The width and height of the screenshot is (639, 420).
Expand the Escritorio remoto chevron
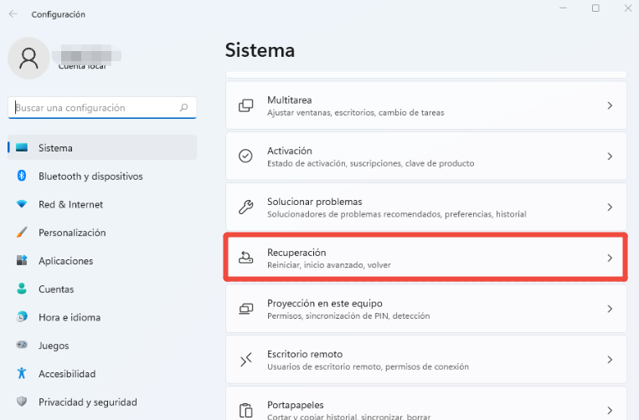[x=610, y=360]
